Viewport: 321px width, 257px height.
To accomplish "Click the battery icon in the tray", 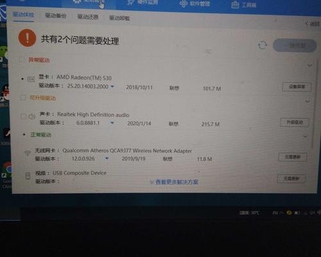I will point(297,213).
